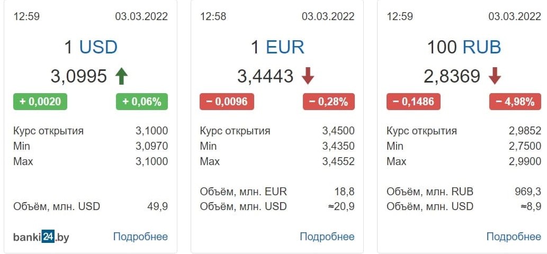Screen dimensions: 547x254
Task: Click the 969,3 RUB volume value
Action: click(528, 192)
